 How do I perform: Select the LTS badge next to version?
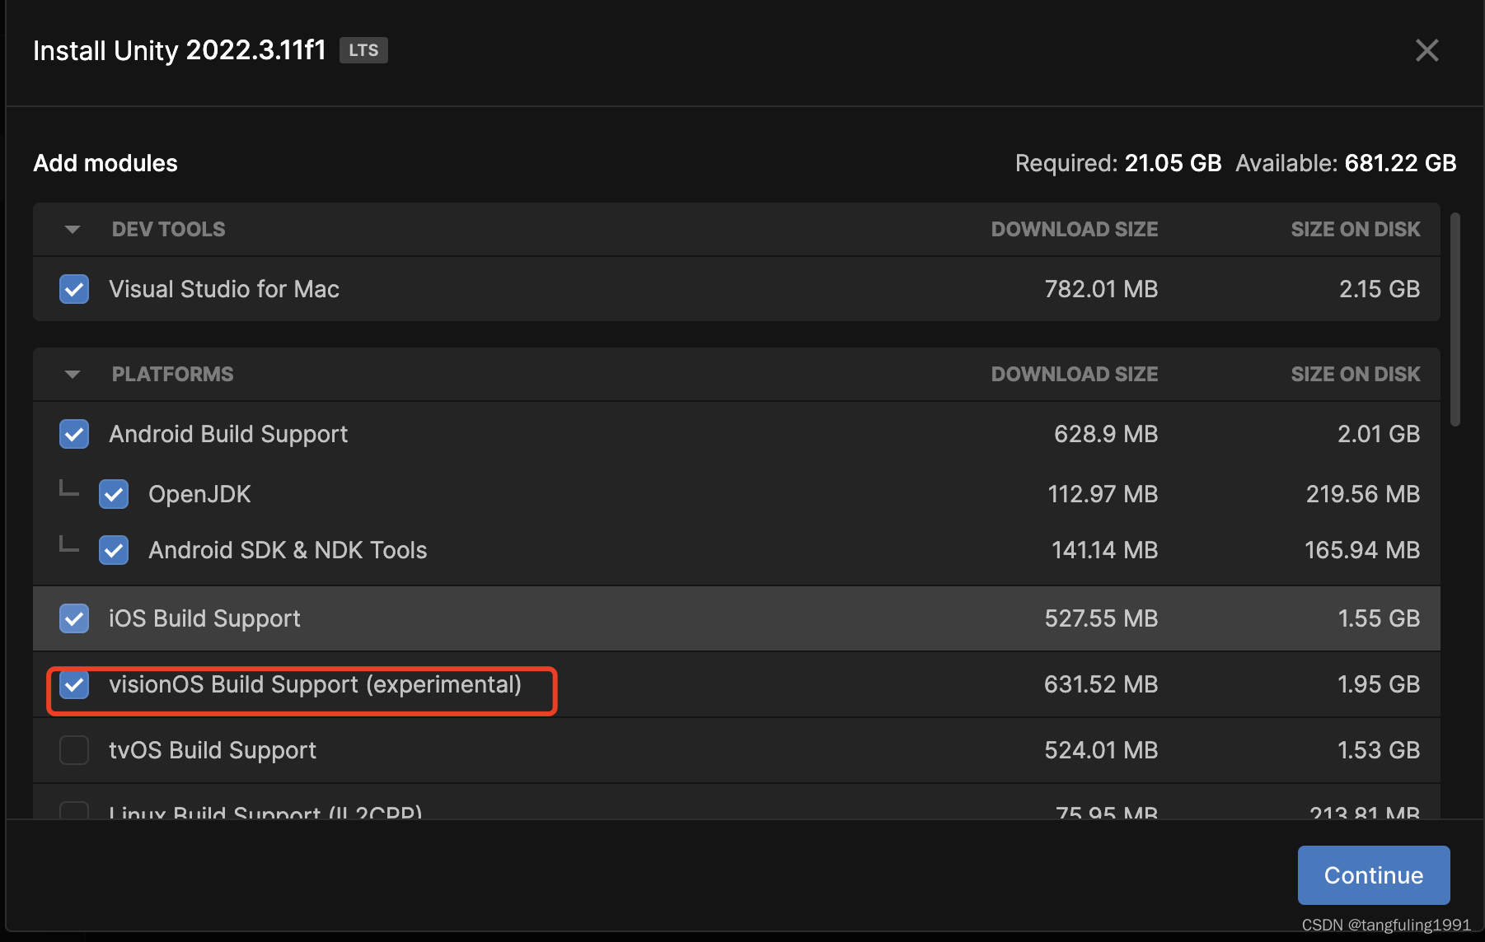[x=363, y=50]
